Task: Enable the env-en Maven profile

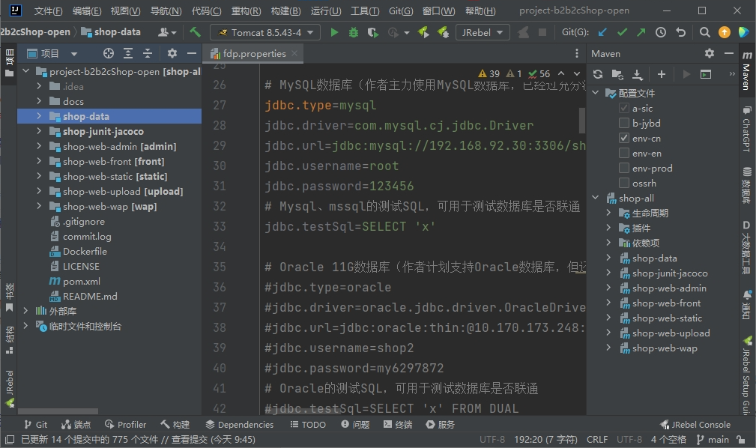Action: click(624, 153)
